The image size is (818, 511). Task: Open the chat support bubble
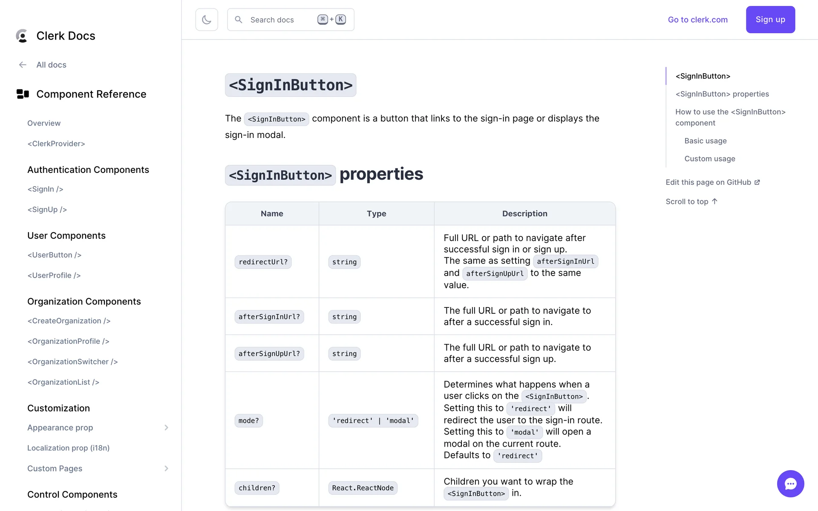pyautogui.click(x=790, y=483)
